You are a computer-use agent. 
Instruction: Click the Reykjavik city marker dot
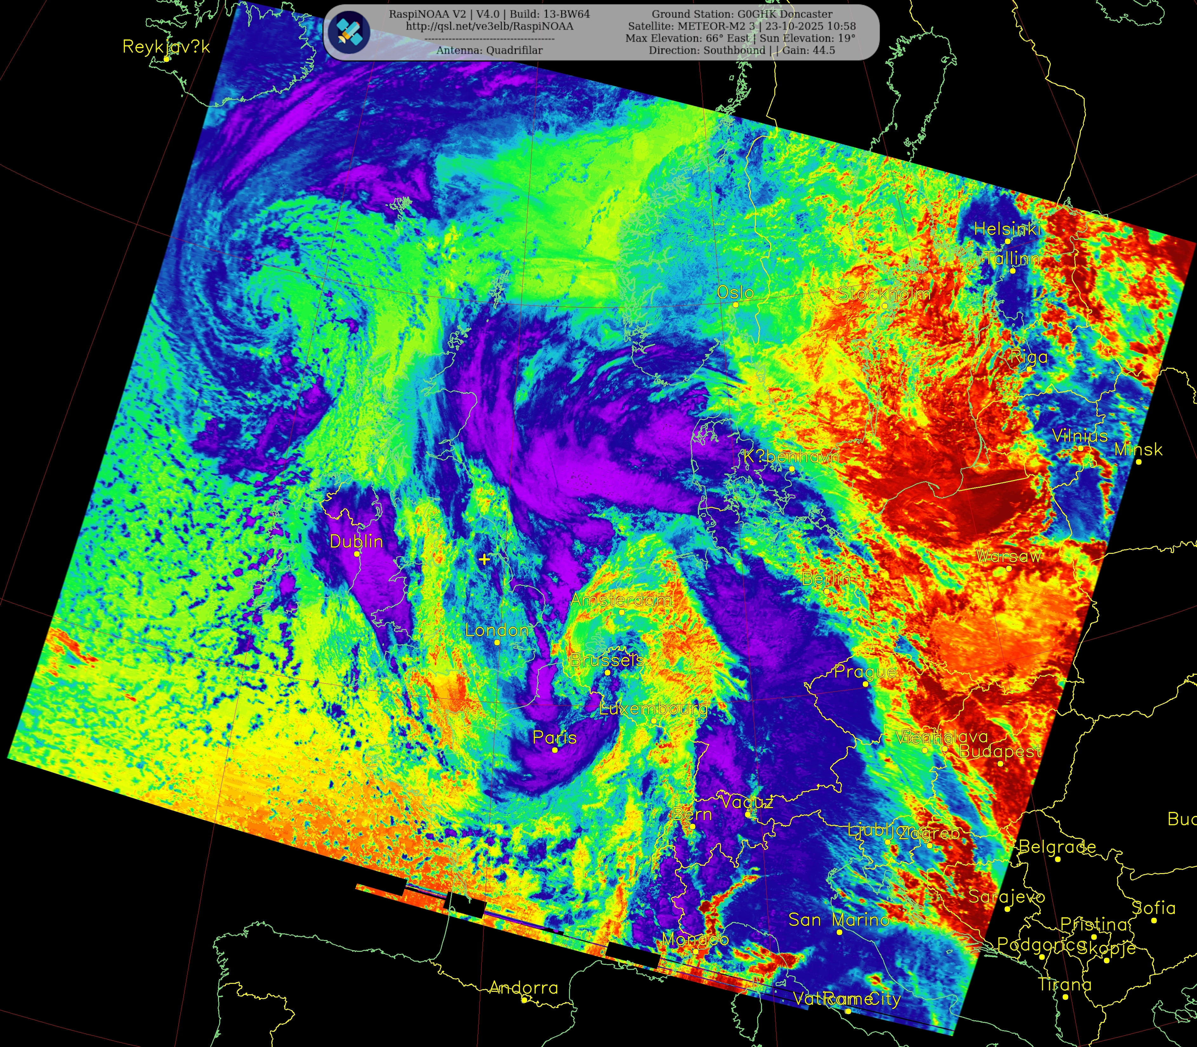click(167, 59)
